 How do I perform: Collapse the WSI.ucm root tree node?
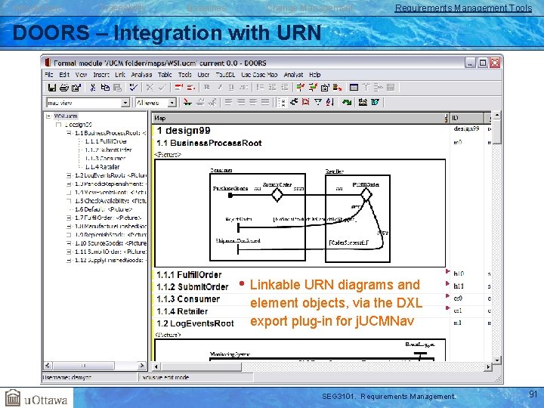(x=48, y=116)
